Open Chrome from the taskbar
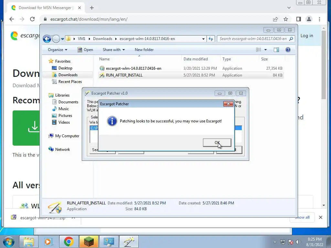This screenshot has height=248, width=331. pyautogui.click(x=69, y=242)
